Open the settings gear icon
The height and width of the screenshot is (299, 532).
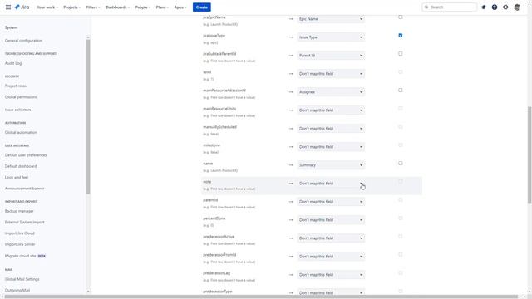(505, 7)
